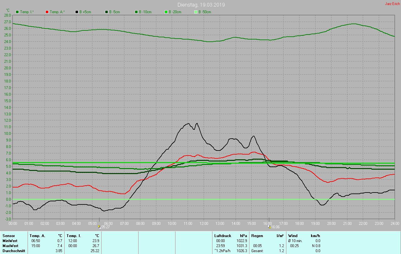
Task: Select the B -10cm legend text
Action: pyautogui.click(x=145, y=12)
